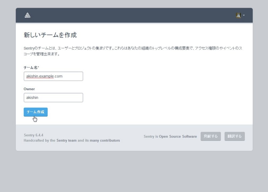Open the many contributors link
The height and width of the screenshot is (192, 268).
(105, 140)
